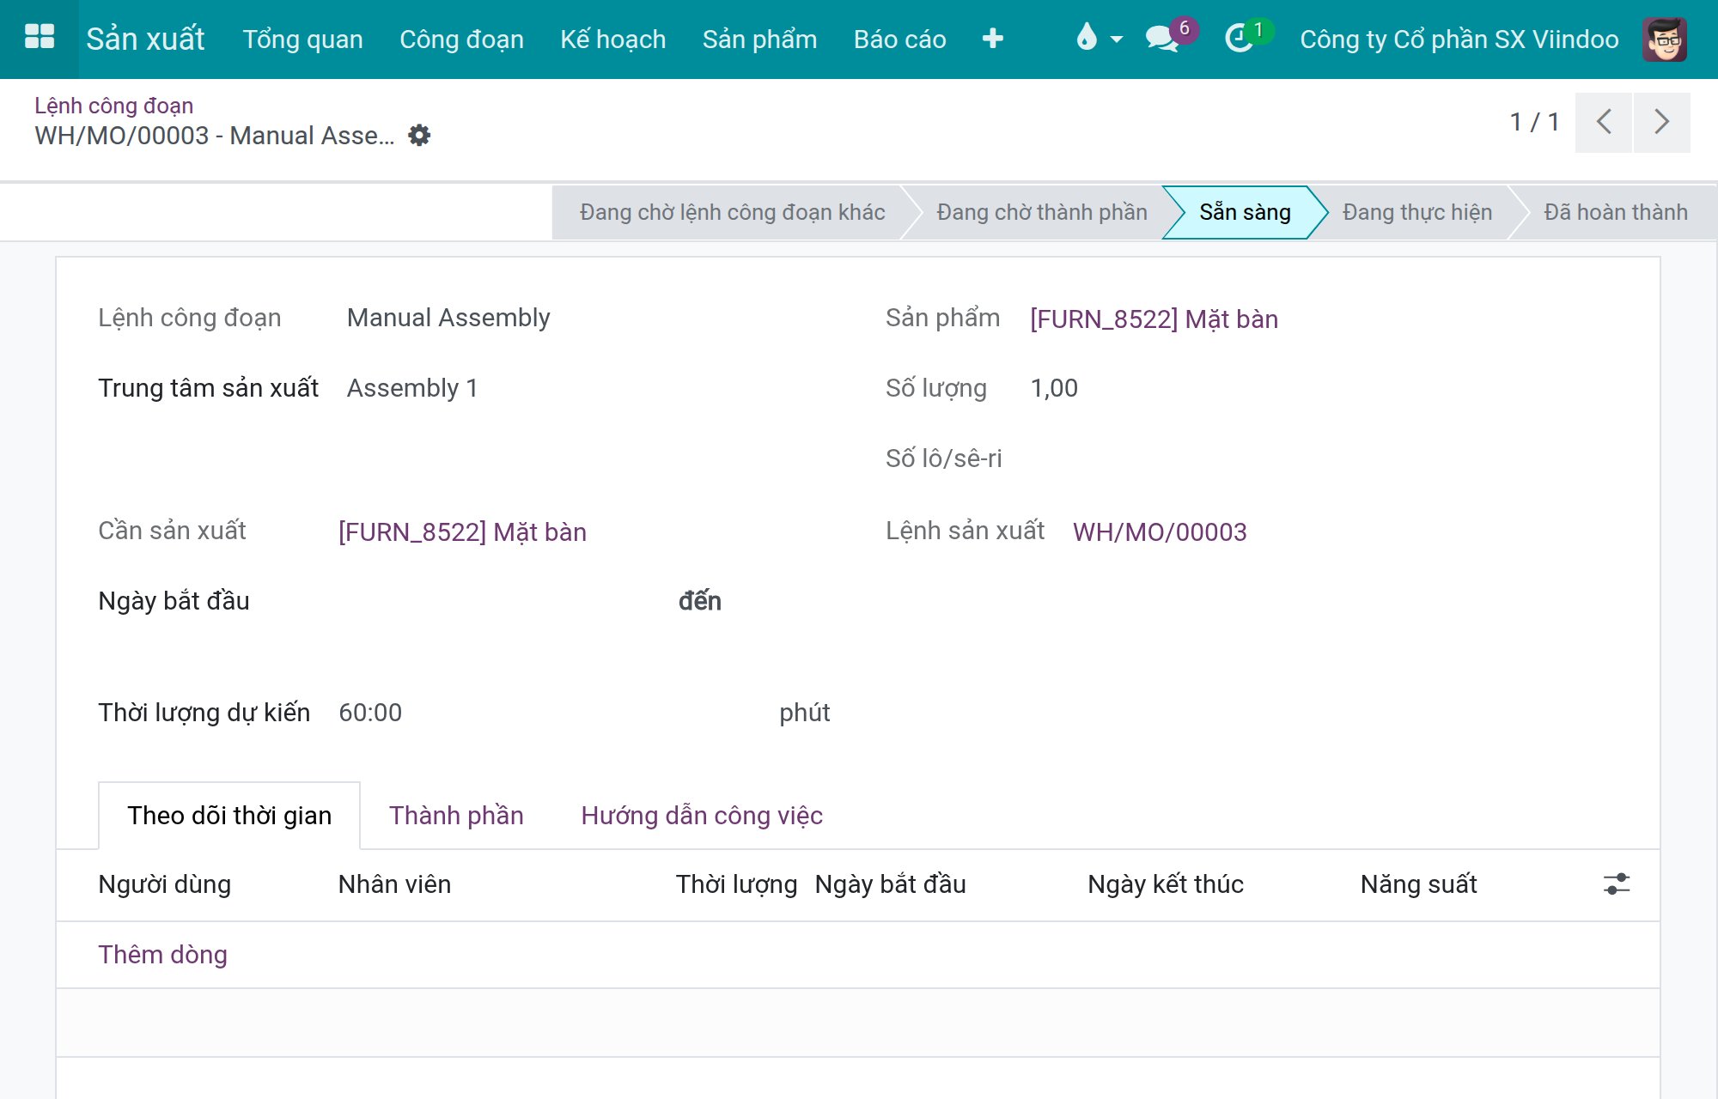This screenshot has height=1099, width=1718.
Task: Sort by Thời lượng column header
Action: tap(736, 883)
